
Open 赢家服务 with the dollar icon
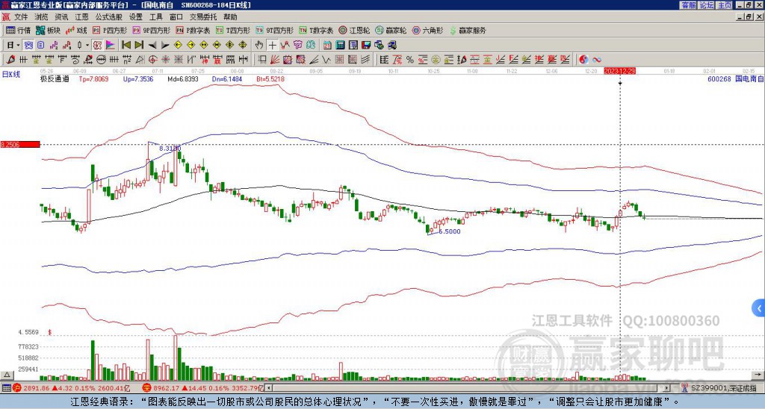click(468, 30)
